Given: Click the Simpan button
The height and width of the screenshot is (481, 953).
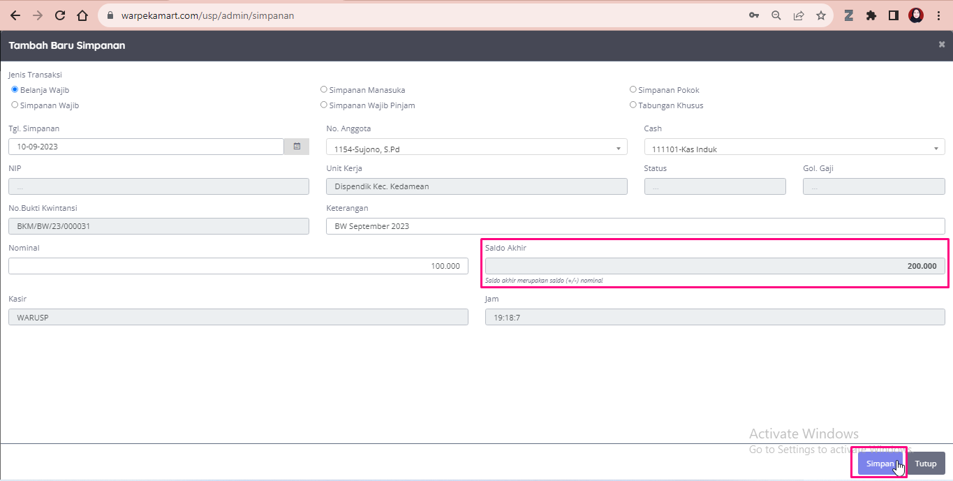Looking at the screenshot, I should click(x=880, y=464).
